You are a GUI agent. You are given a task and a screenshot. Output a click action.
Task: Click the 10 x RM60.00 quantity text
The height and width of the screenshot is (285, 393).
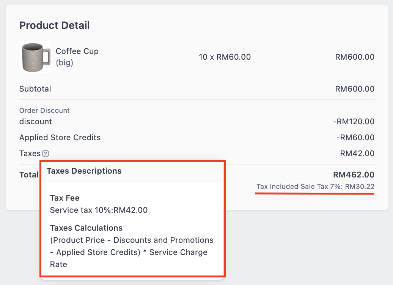(x=225, y=57)
